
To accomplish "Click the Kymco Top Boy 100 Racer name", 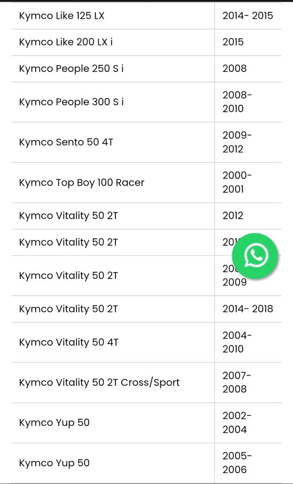I will [x=81, y=183].
